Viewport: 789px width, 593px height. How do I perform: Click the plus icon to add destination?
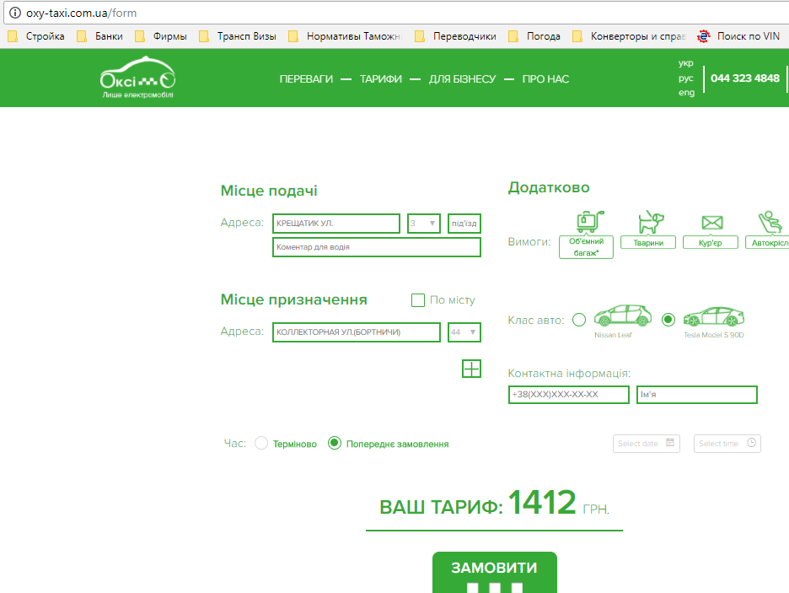pyautogui.click(x=471, y=368)
